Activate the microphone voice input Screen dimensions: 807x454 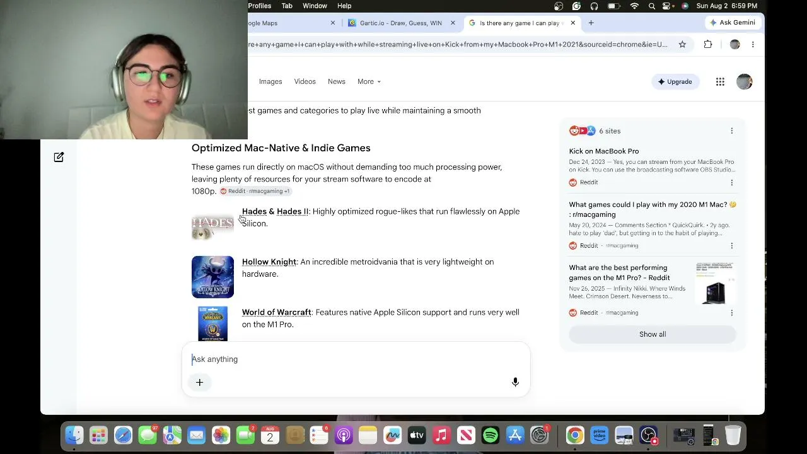coord(515,382)
